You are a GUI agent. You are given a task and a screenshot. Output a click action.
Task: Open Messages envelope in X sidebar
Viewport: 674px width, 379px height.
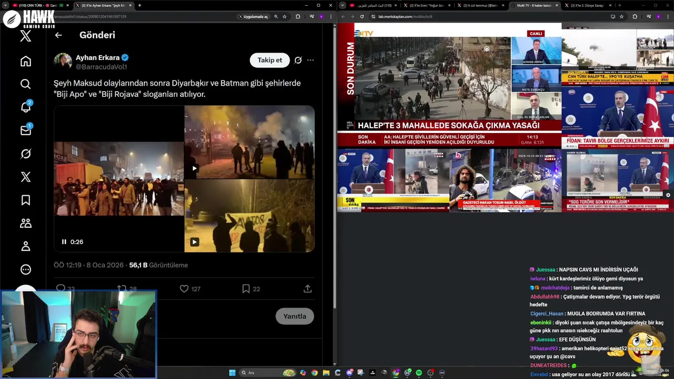tap(26, 131)
